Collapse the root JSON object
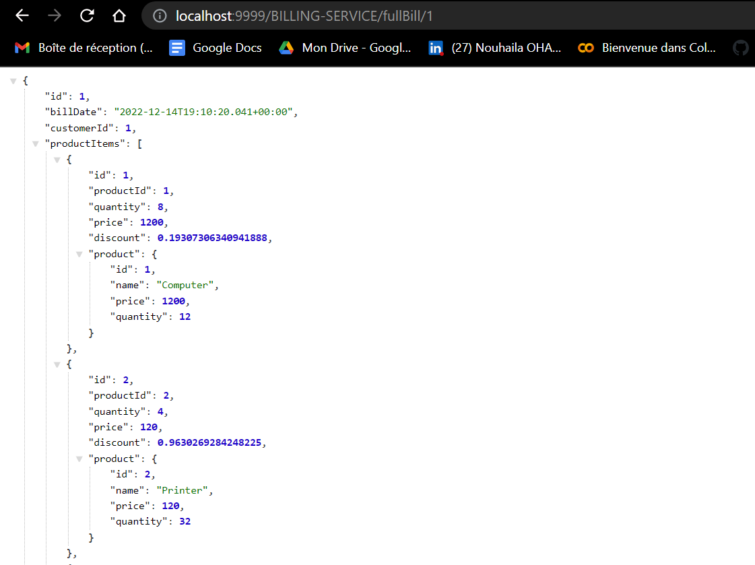Viewport: 755px width, 565px height. (13, 79)
